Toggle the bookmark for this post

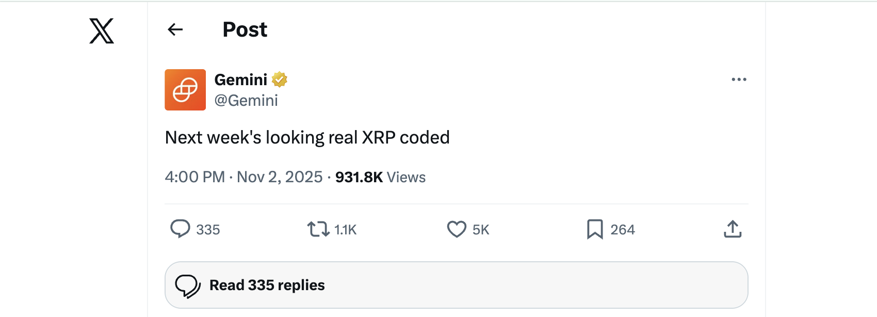pos(594,229)
